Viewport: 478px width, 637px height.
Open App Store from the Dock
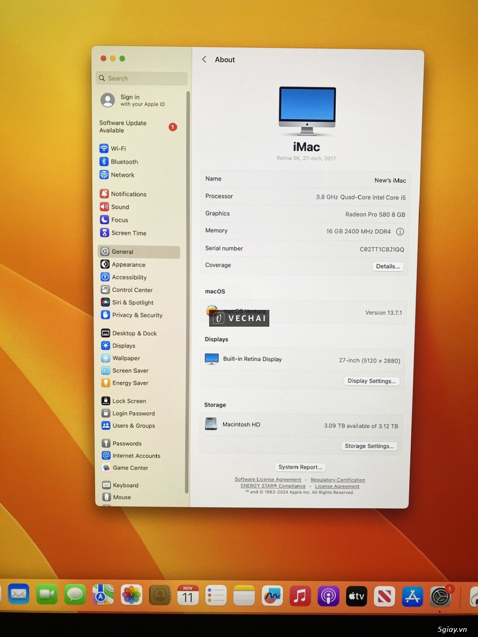[x=413, y=597]
